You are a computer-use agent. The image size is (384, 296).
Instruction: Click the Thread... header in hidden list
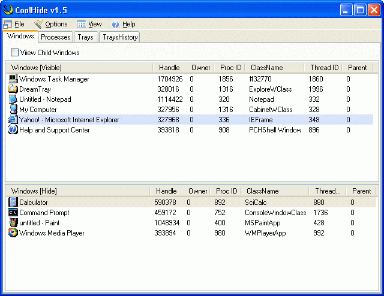pos(328,191)
